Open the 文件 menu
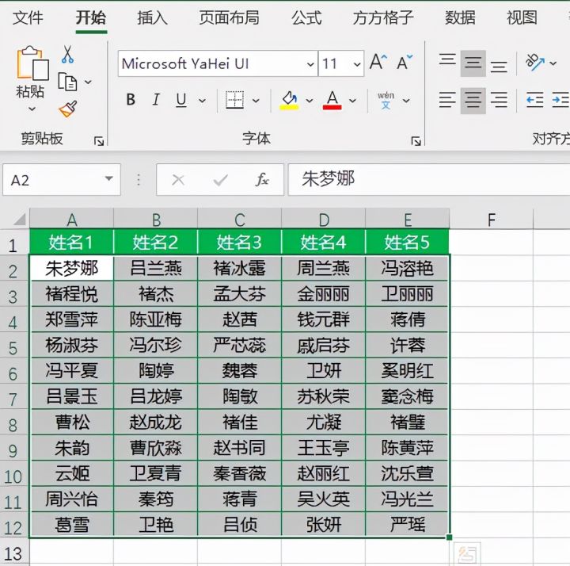The image size is (570, 566). click(x=28, y=17)
